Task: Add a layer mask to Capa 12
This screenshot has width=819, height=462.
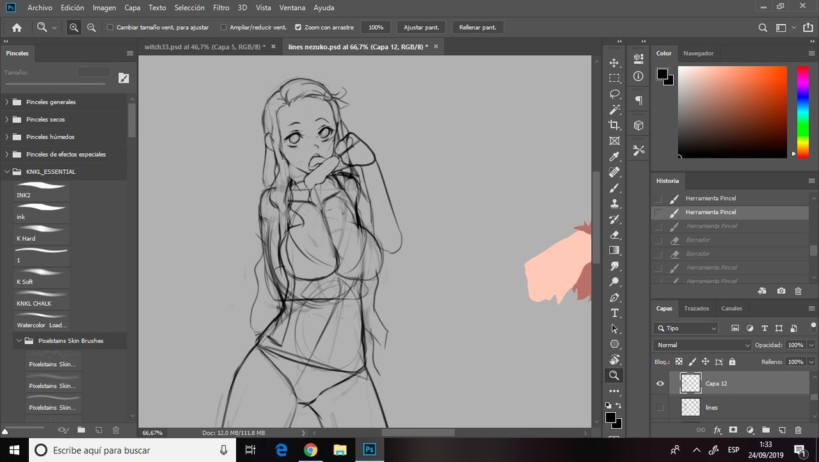Action: tap(733, 430)
